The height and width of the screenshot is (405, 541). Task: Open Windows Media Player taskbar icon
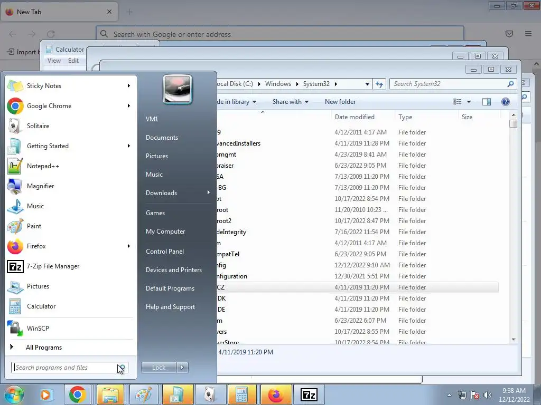(x=45, y=394)
